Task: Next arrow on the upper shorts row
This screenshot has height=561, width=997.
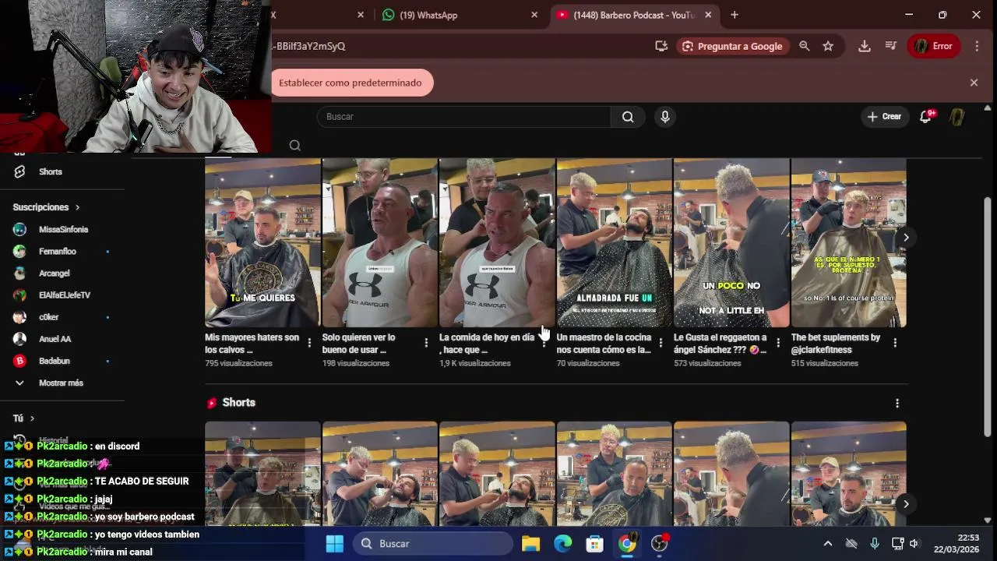Action: [906, 238]
